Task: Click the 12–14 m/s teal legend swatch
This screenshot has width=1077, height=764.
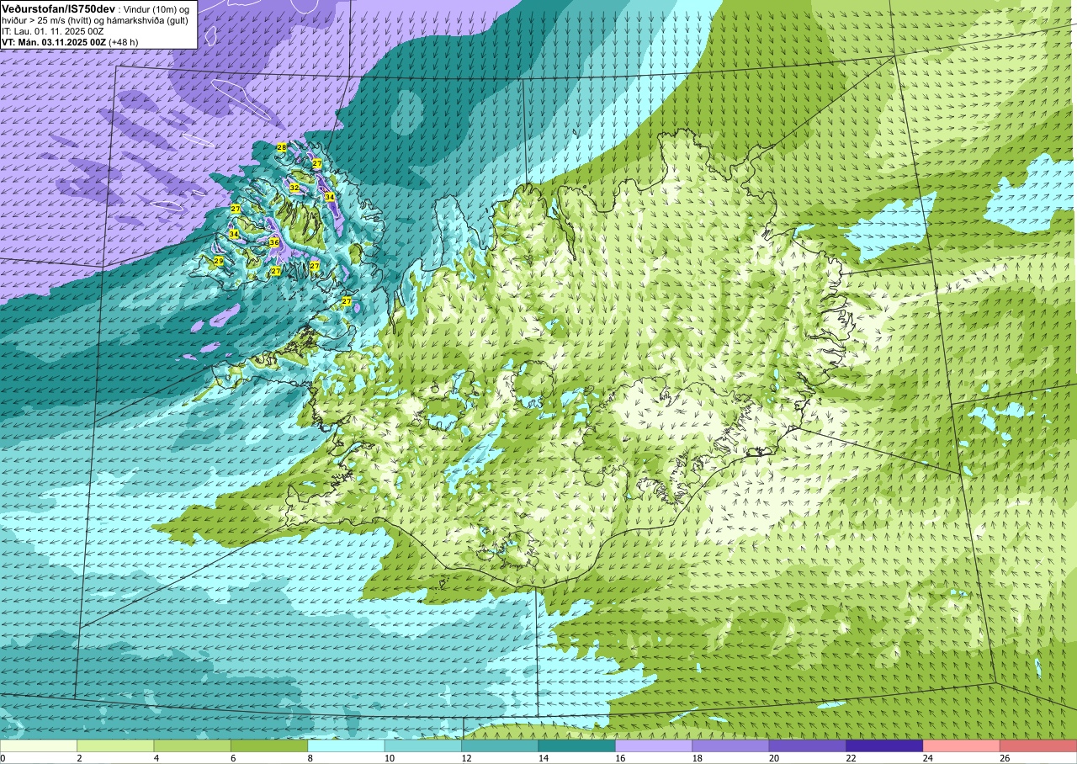Action: coord(500,745)
